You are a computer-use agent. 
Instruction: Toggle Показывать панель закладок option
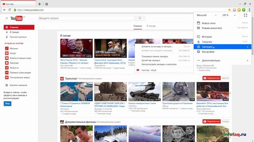(x=164, y=56)
